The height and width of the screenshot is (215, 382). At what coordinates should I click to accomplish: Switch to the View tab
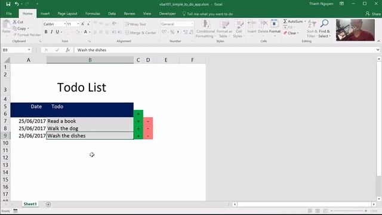tap(147, 14)
